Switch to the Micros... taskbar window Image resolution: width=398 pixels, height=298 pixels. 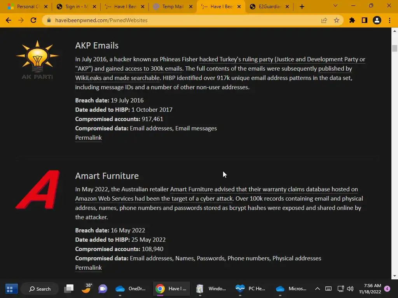291,289
